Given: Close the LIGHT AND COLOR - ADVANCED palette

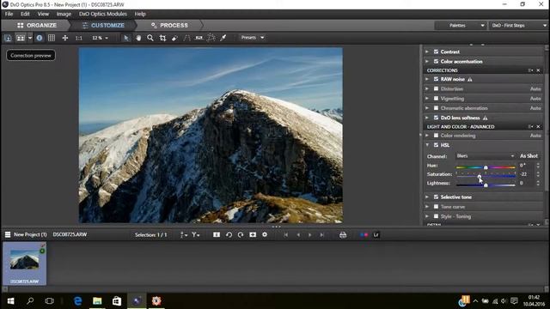Looking at the screenshot, I should [538, 127].
